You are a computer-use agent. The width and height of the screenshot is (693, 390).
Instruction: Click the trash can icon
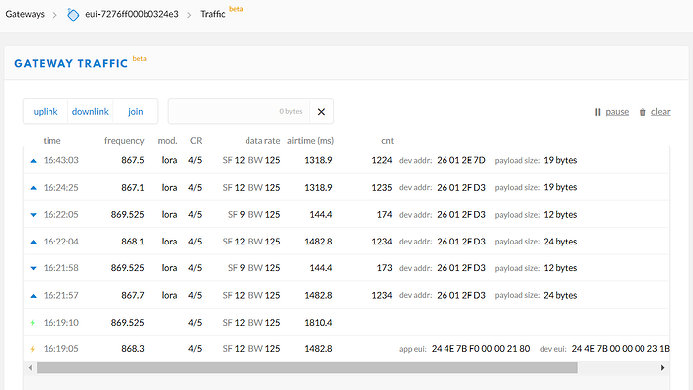pos(643,112)
